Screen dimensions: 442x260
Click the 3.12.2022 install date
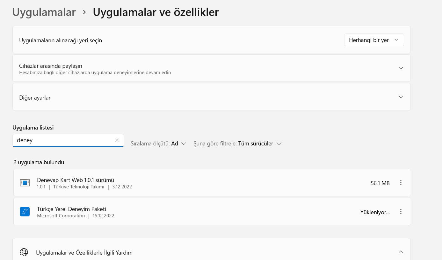122,187
